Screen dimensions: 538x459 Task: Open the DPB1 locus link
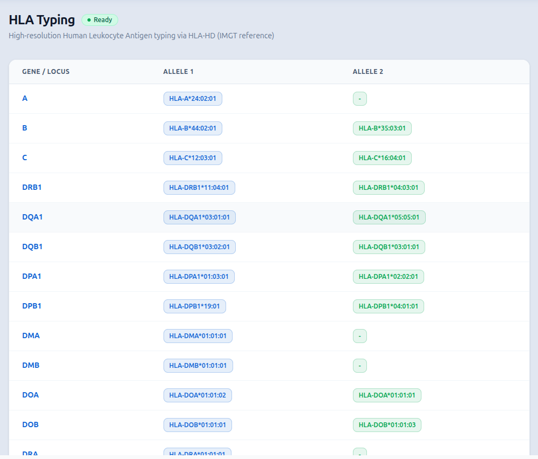(31, 306)
